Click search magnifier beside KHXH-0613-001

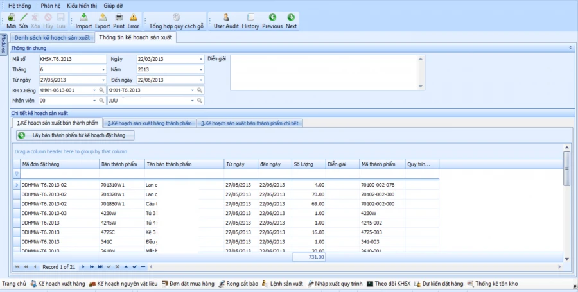101,90
